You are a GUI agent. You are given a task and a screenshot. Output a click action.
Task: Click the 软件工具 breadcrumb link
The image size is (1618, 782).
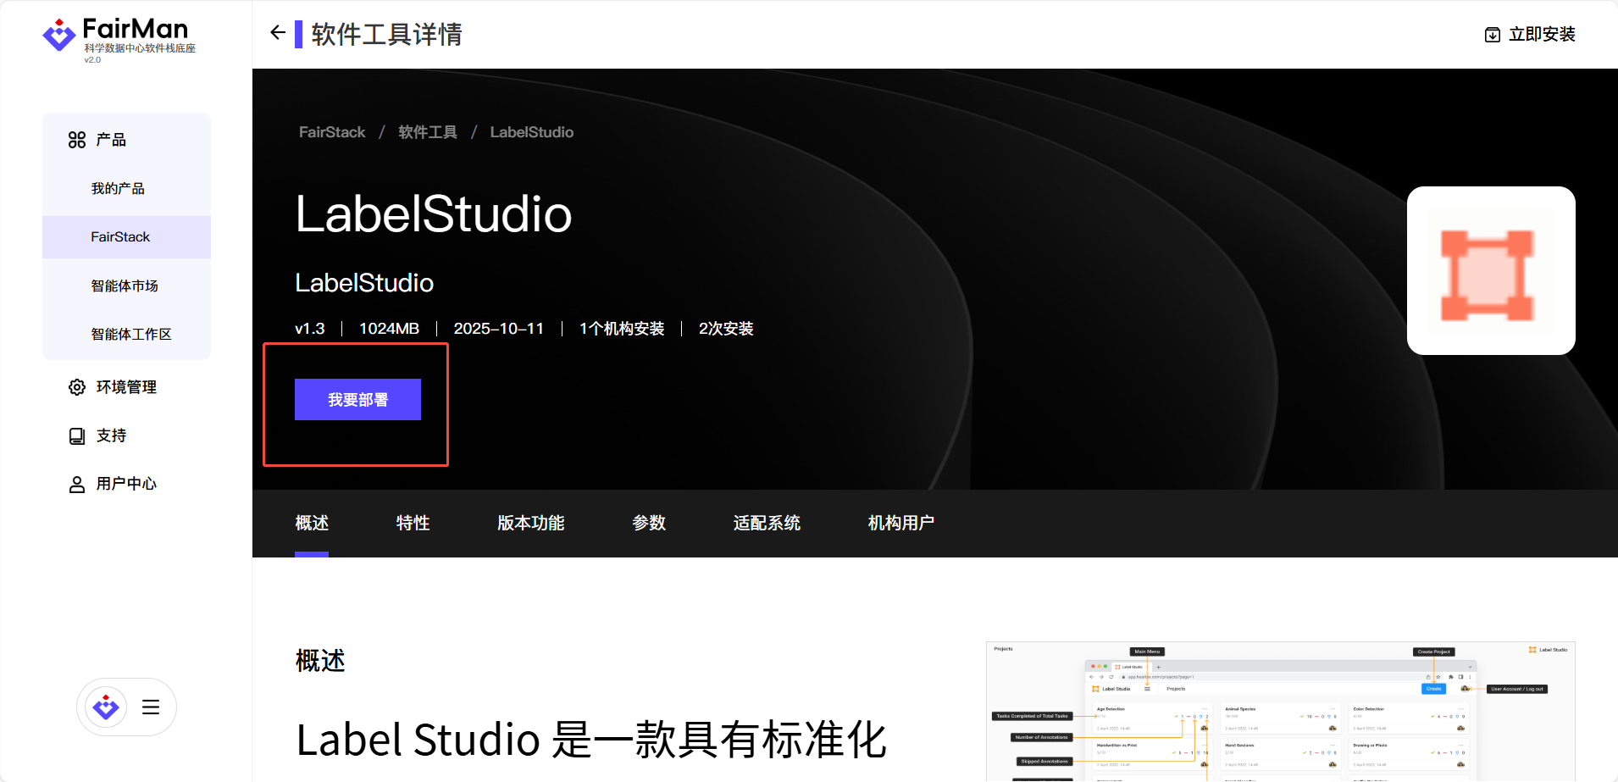(427, 132)
